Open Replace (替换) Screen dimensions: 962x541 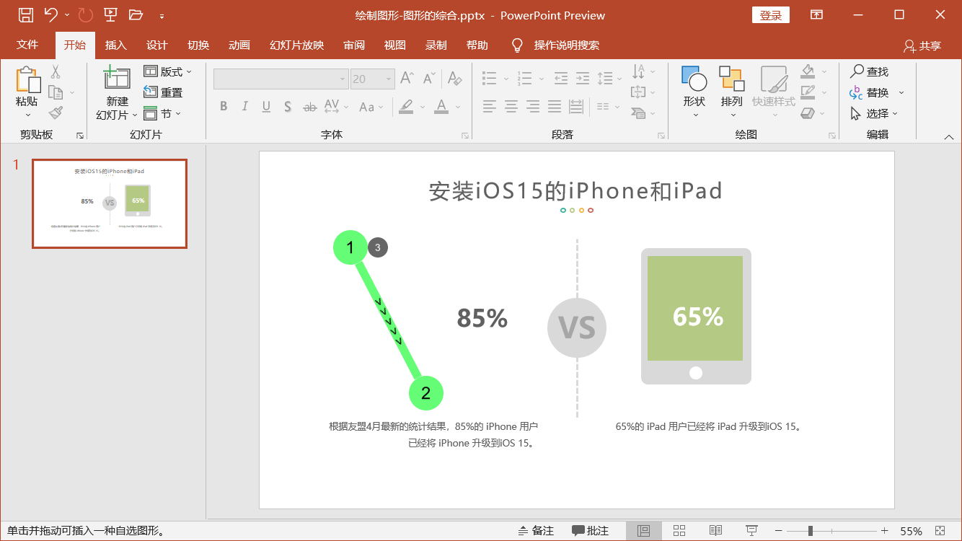click(x=876, y=92)
